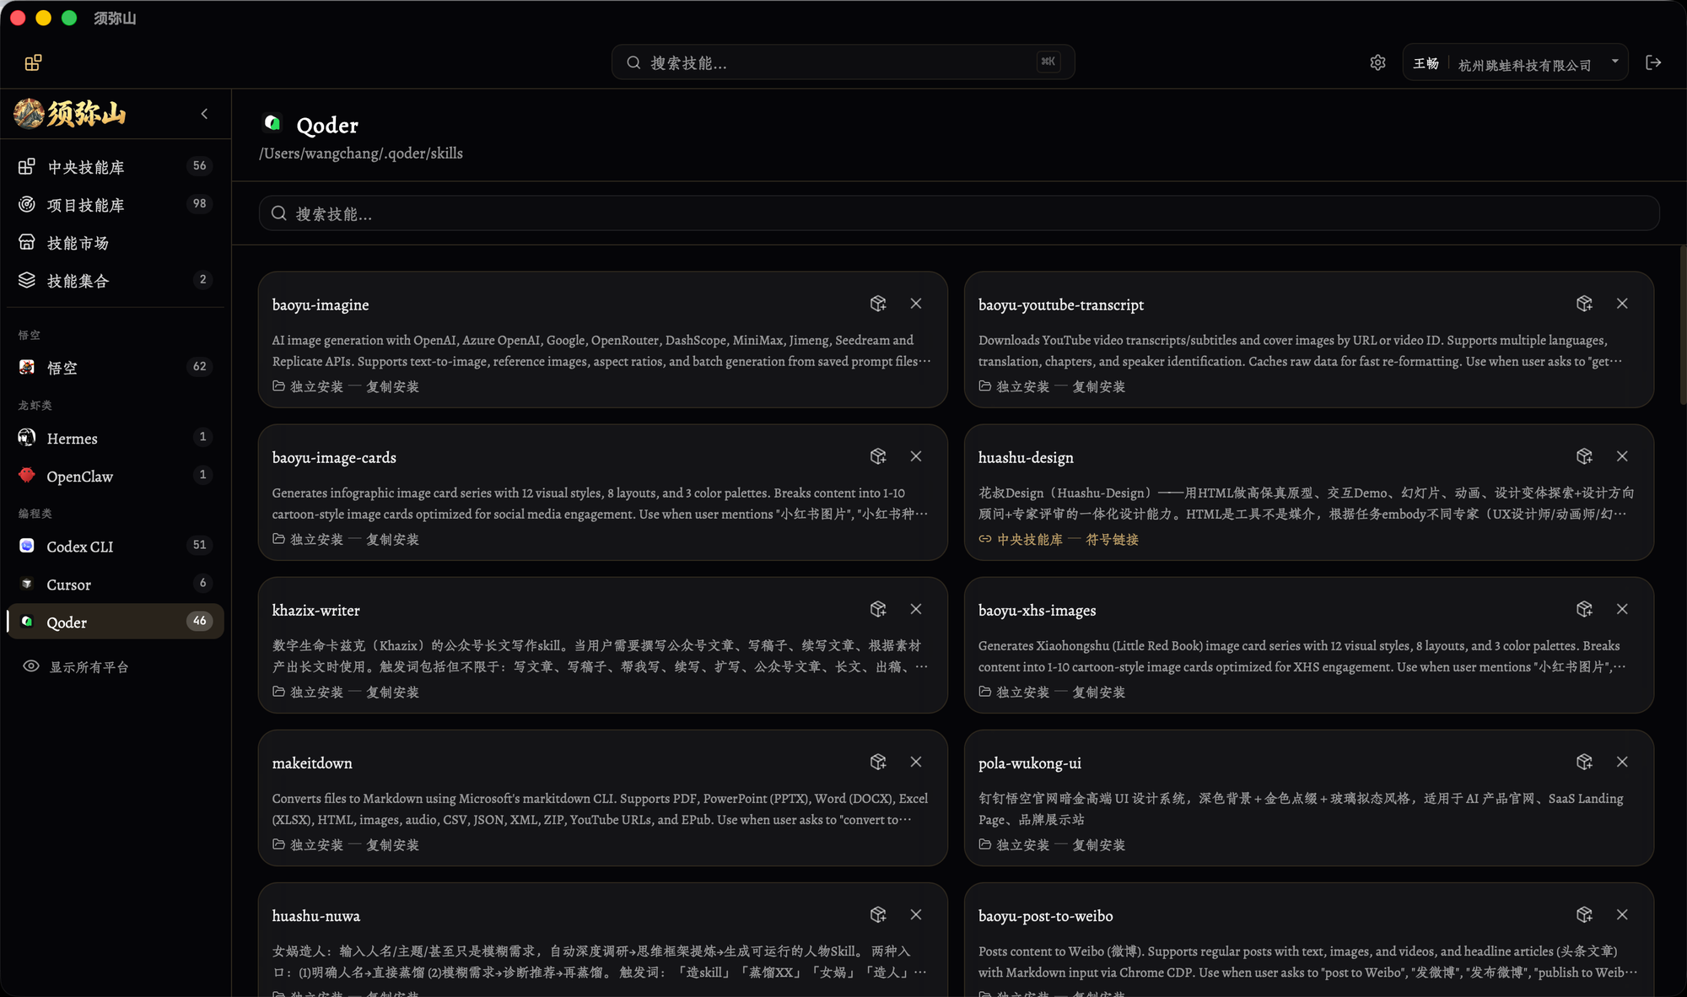This screenshot has height=997, width=1687.
Task: Click the huashu-design skill title
Action: (x=1026, y=458)
